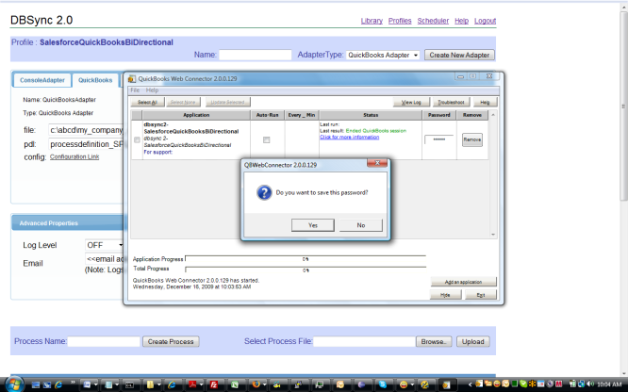Image resolution: width=628 pixels, height=392 pixels.
Task: Click the Application Progress bar
Action: 306,258
